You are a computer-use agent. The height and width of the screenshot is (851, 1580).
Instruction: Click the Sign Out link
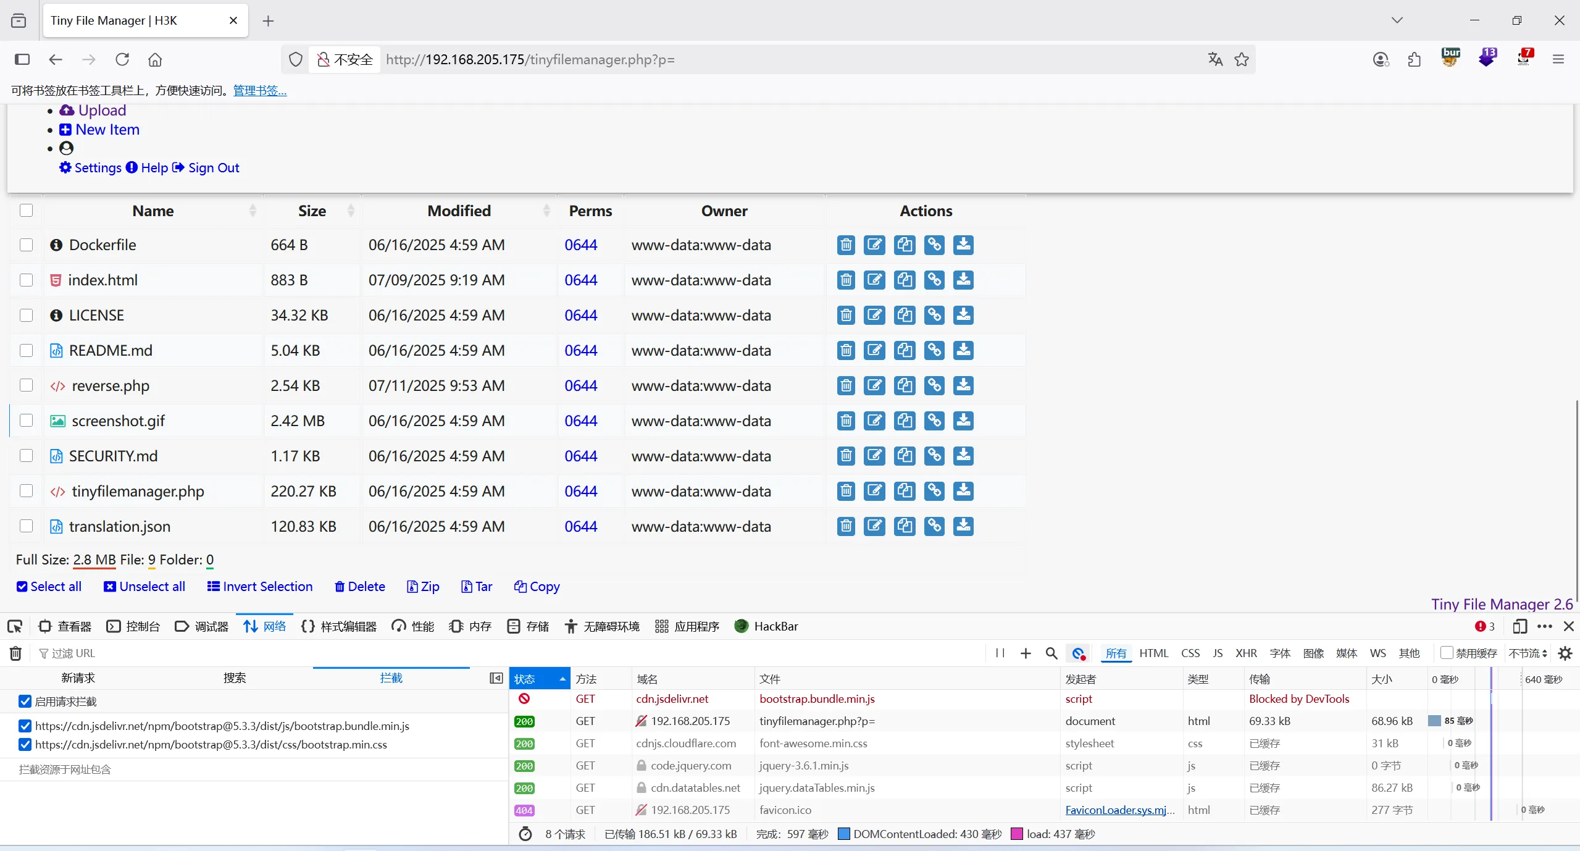click(213, 168)
